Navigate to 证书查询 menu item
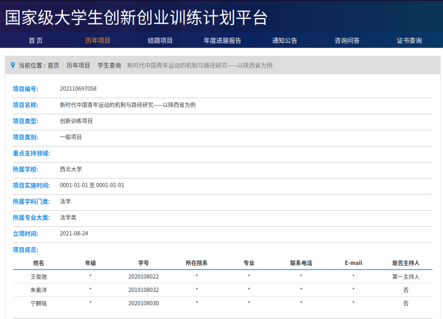 pyautogui.click(x=409, y=41)
